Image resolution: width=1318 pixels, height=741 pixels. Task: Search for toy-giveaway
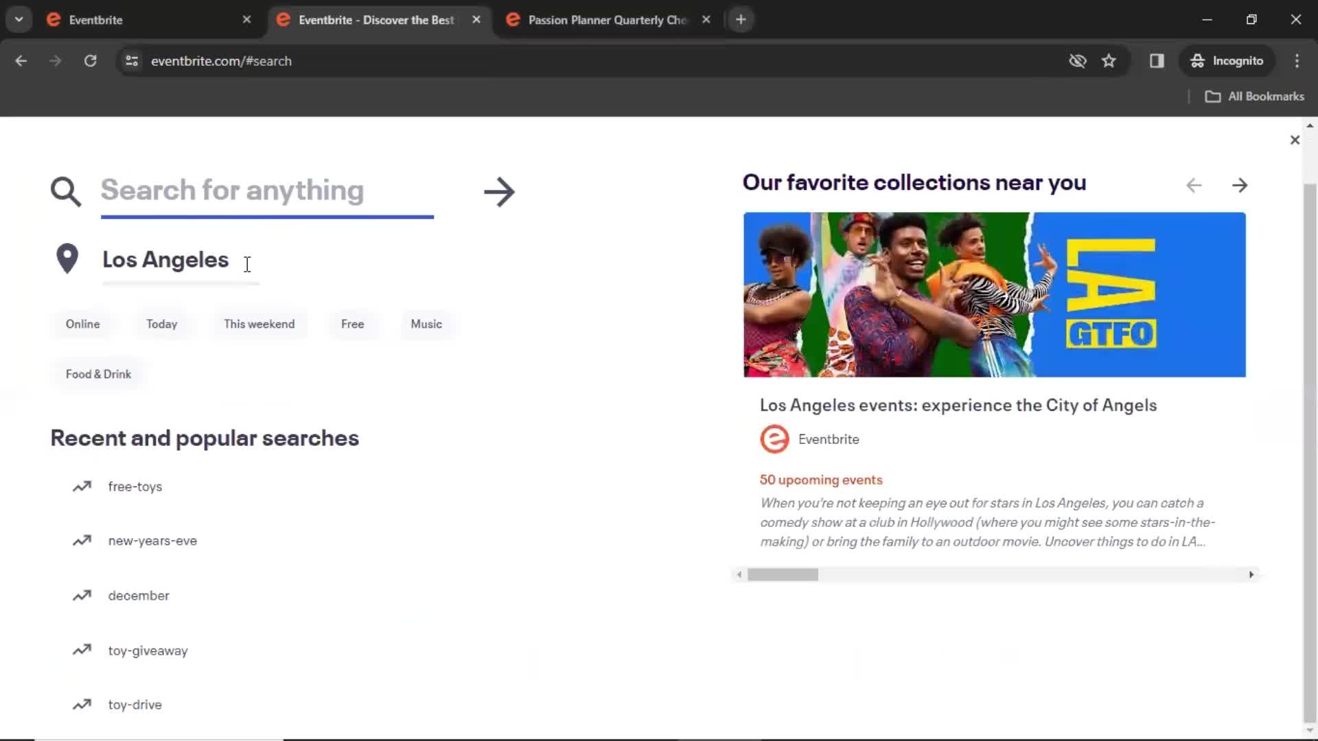148,650
